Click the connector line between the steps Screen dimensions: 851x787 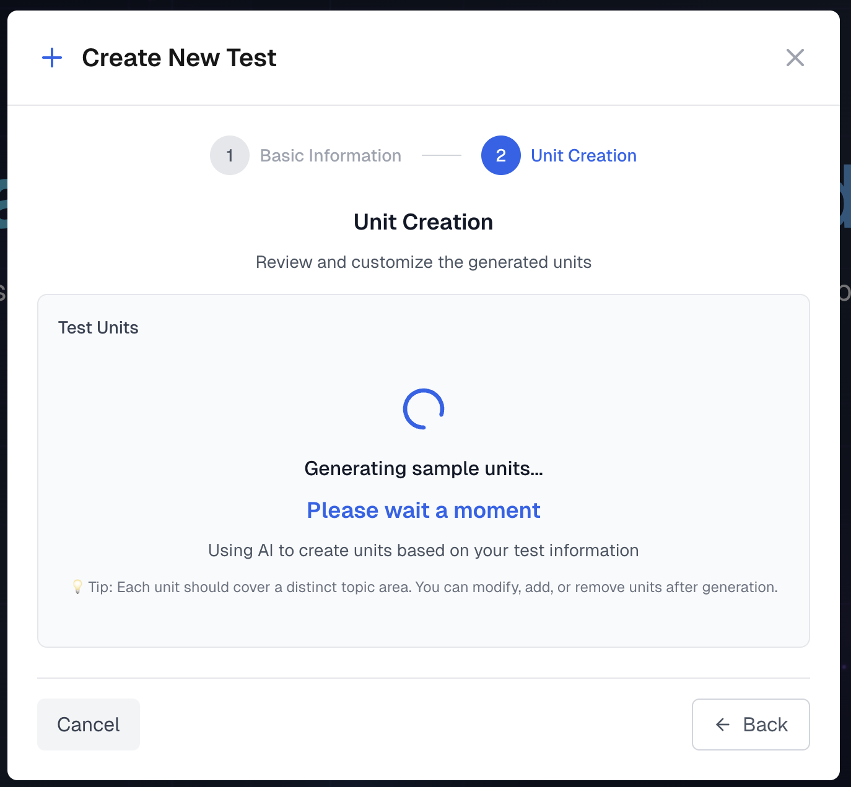pyautogui.click(x=442, y=155)
